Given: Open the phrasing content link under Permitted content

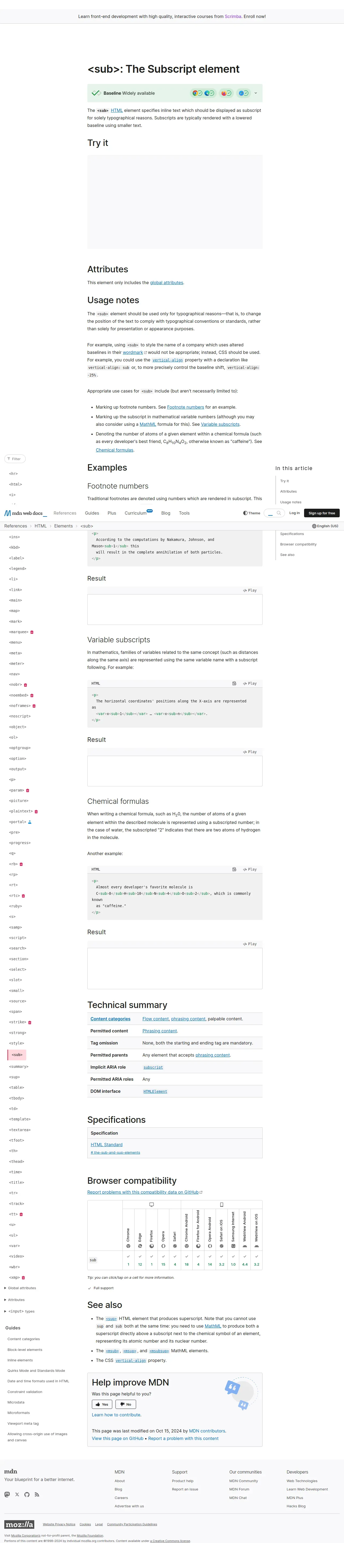Looking at the screenshot, I should tap(160, 1031).
